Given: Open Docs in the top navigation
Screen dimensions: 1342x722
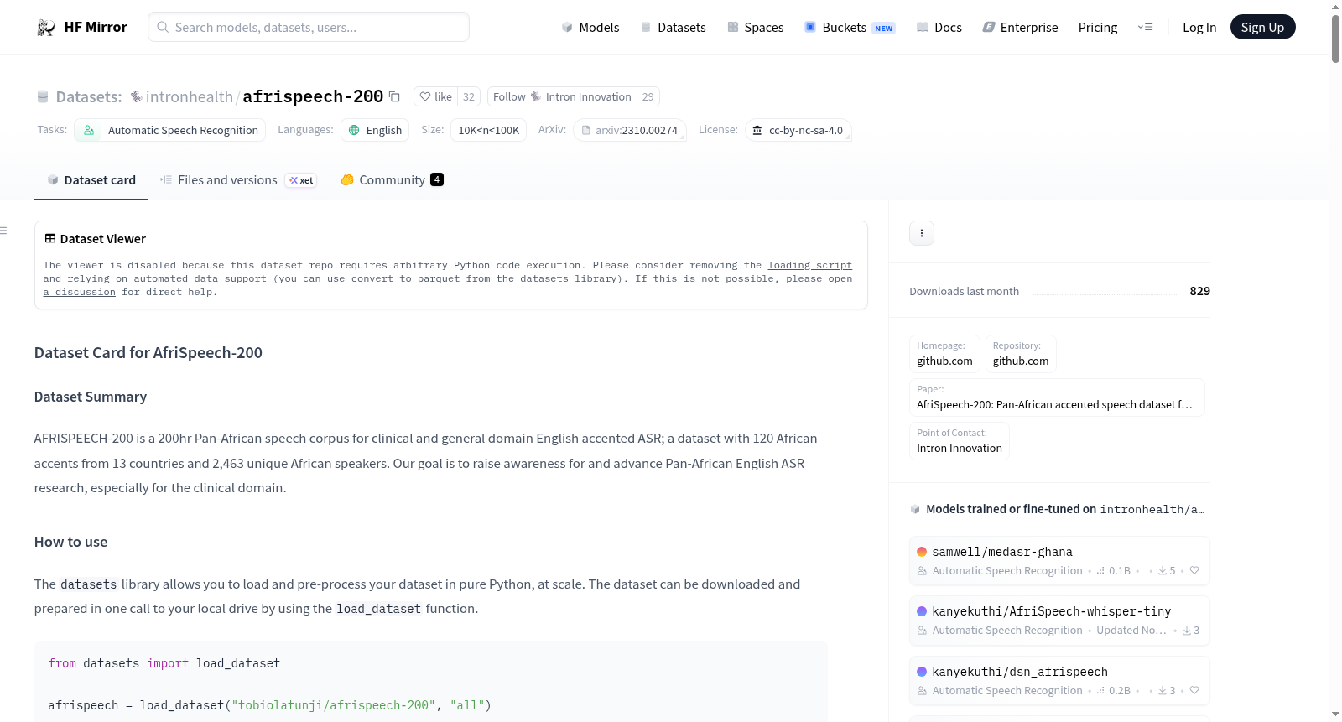Looking at the screenshot, I should pyautogui.click(x=939, y=28).
